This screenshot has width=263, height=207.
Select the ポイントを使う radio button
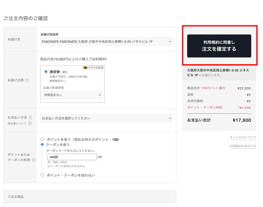coord(42,139)
